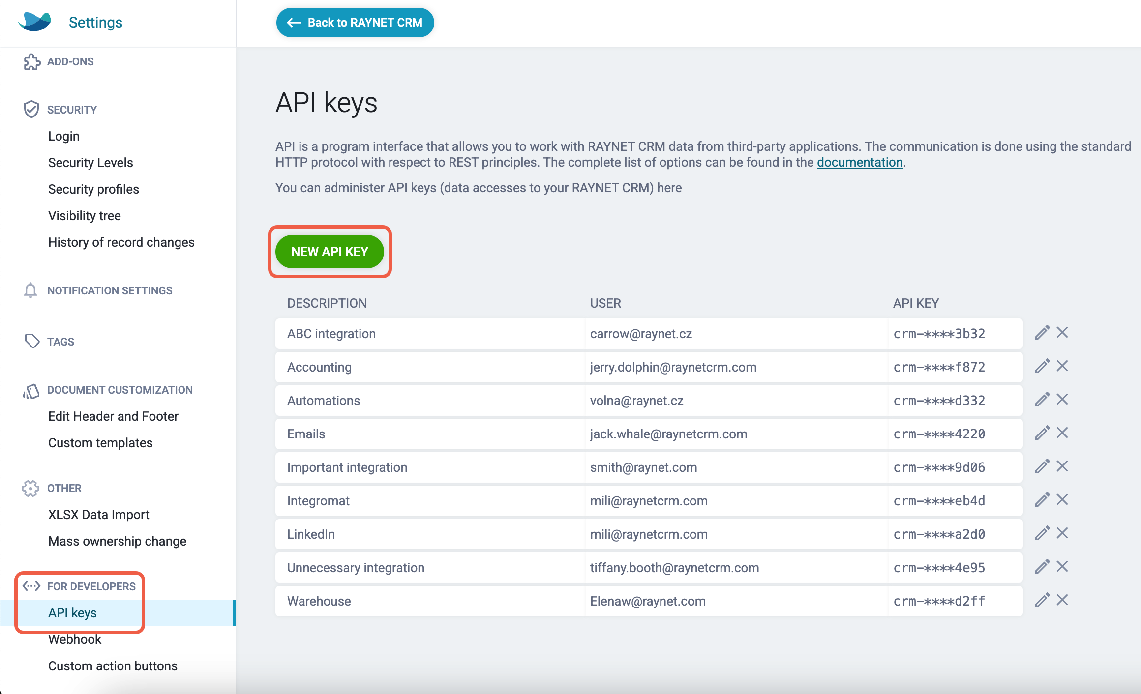Click the Emails description cell
Viewport: 1141px width, 694px height.
click(430, 434)
